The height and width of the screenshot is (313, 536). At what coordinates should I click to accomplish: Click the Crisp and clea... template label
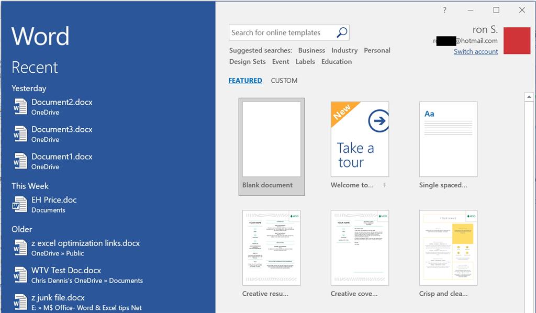pyautogui.click(x=443, y=294)
